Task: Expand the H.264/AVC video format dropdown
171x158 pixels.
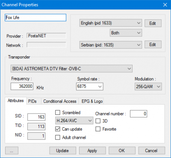Action: pyautogui.click(x=74, y=121)
